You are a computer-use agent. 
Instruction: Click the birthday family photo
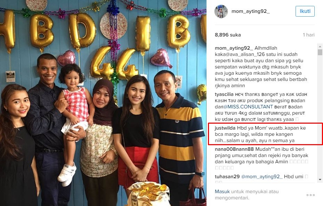pos(103,103)
